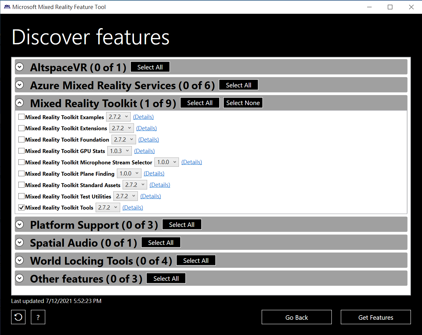This screenshot has width=422, height=335.
Task: Open Details link for GPU Stats
Action: click(x=144, y=151)
